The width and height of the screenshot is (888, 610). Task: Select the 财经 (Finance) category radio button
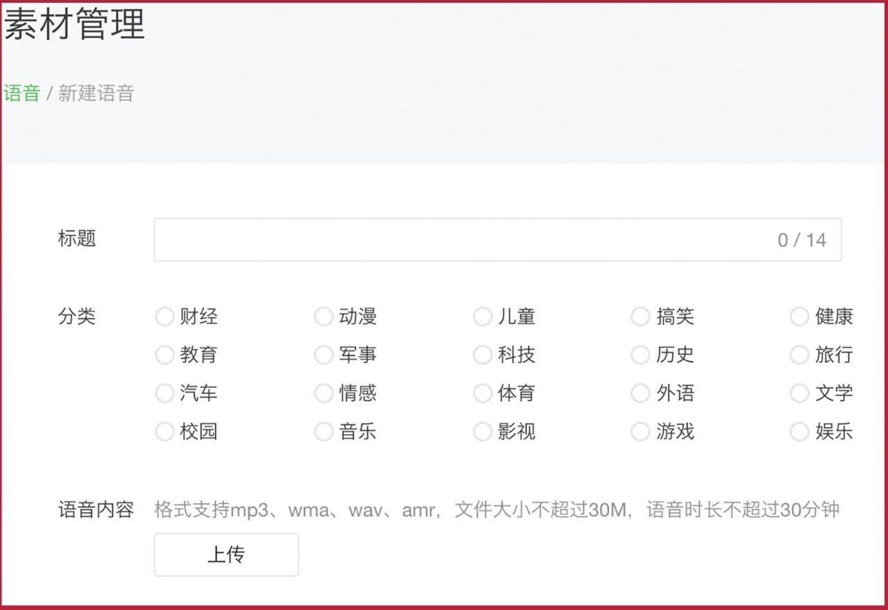click(x=164, y=316)
